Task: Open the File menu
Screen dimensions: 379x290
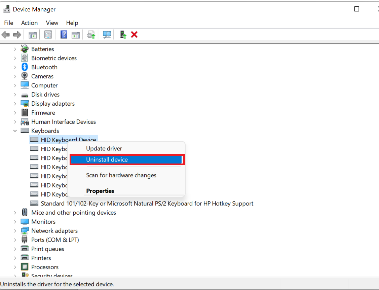Action: pos(9,23)
